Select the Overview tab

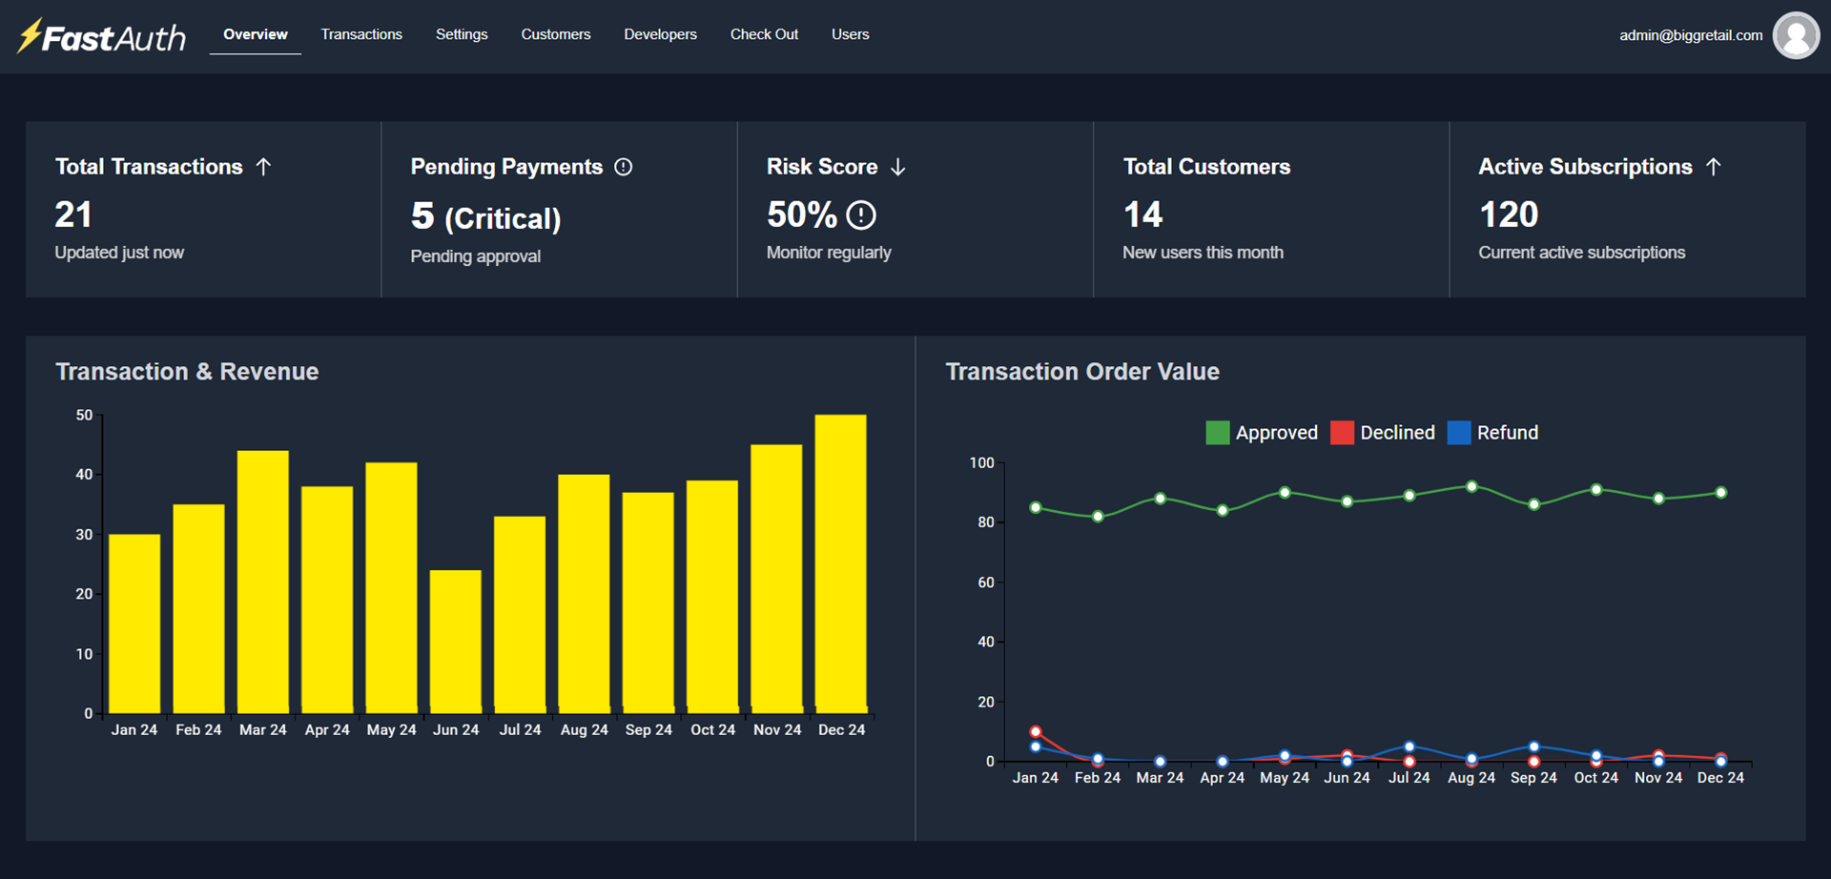tap(255, 34)
